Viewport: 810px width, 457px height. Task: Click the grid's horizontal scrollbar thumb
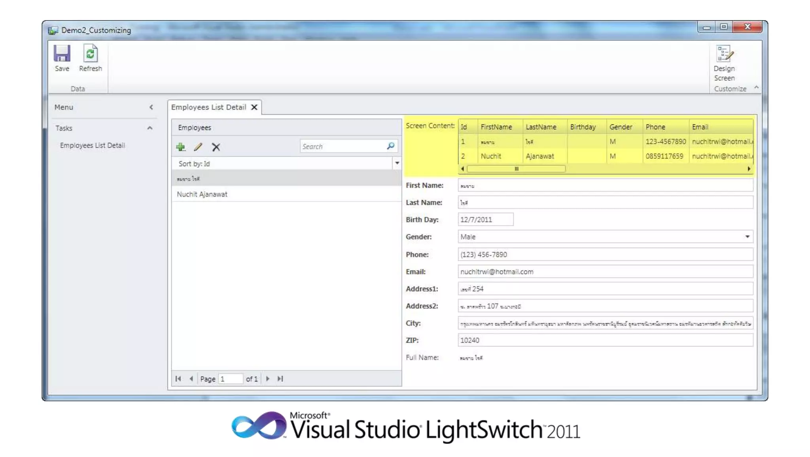(516, 169)
